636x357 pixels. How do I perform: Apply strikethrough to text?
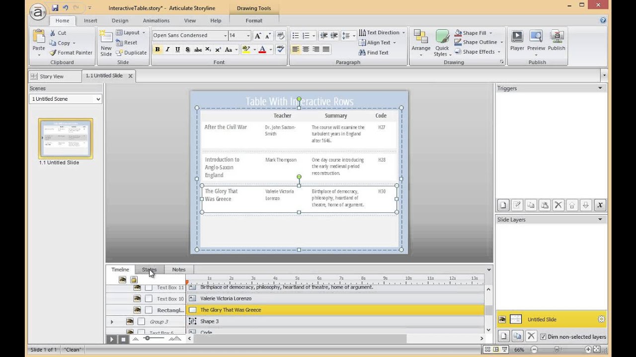tap(198, 50)
